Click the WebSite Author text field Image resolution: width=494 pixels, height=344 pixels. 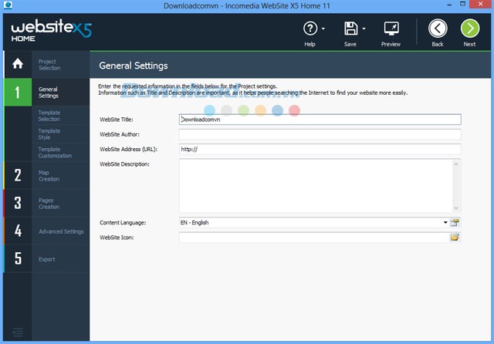320,134
